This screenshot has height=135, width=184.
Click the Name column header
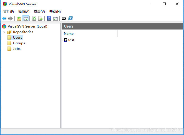pos(90,34)
